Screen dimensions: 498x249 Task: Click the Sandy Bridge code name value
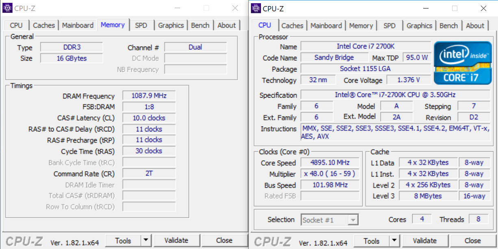(x=334, y=58)
